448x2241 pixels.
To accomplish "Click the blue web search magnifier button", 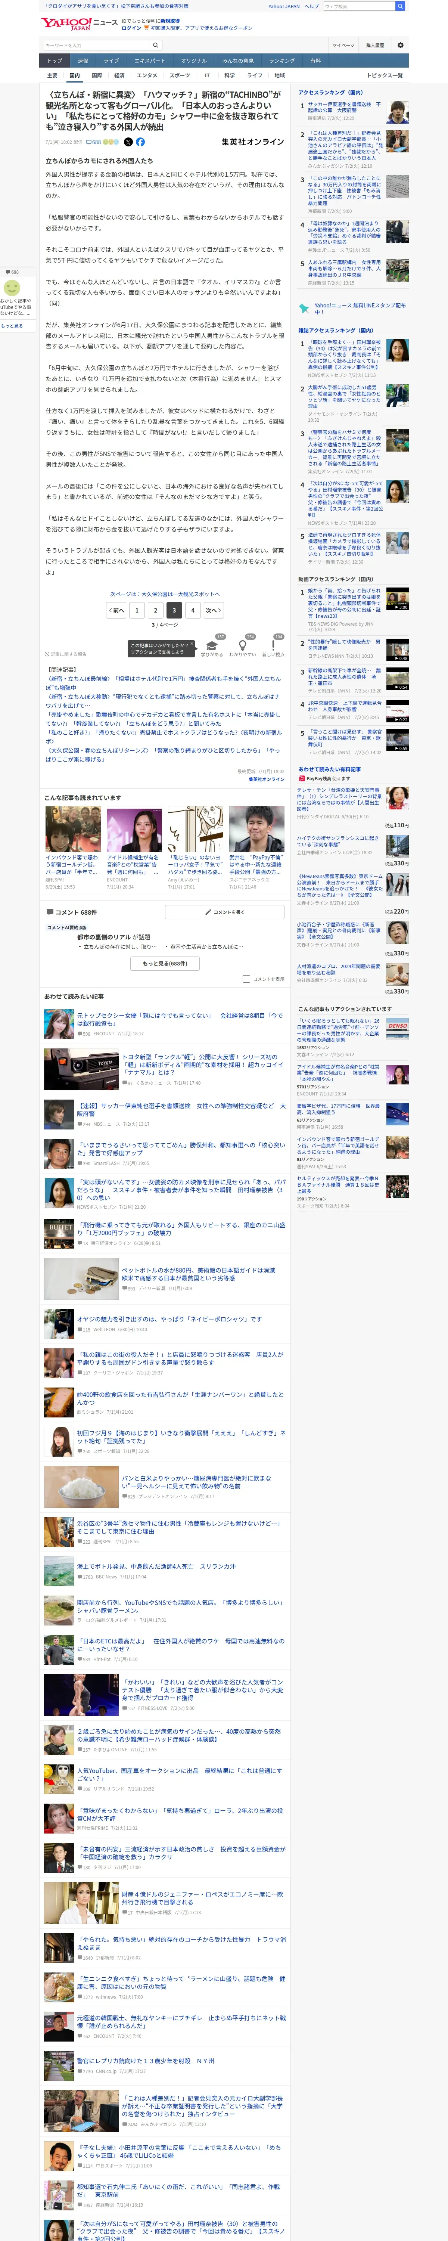I will coord(400,6).
